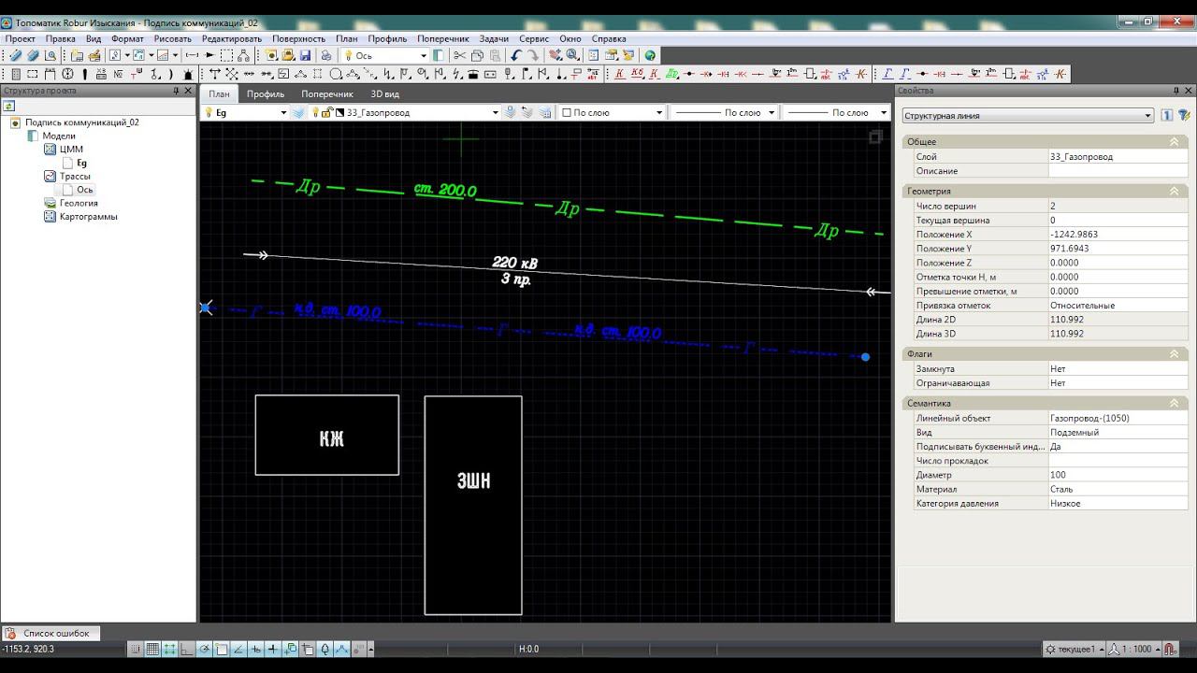Click the globe help icon in top toolbar

[x=650, y=56]
